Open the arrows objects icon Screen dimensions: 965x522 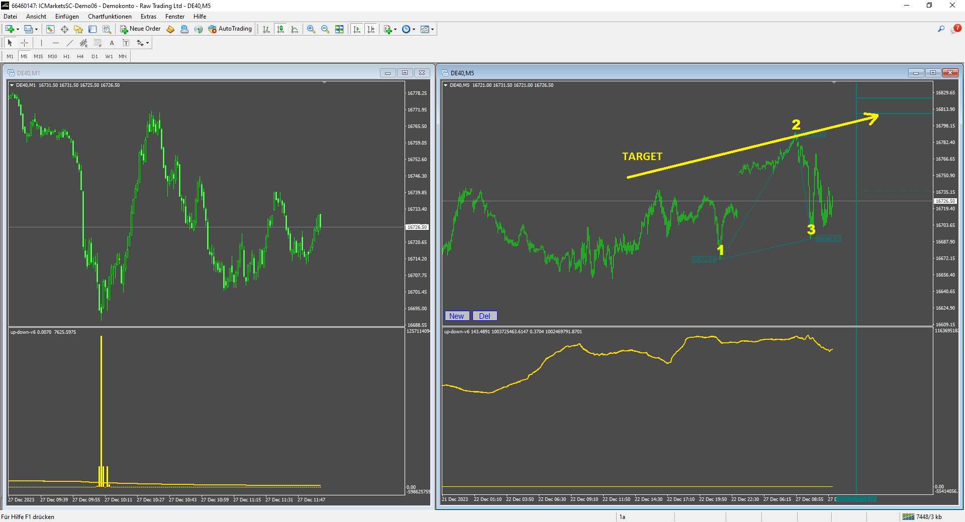coord(140,43)
